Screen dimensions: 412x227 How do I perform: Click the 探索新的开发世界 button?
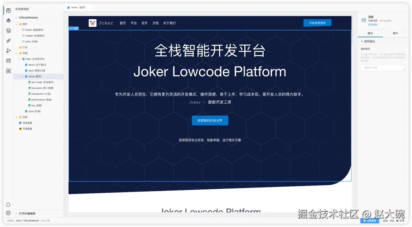[210, 120]
